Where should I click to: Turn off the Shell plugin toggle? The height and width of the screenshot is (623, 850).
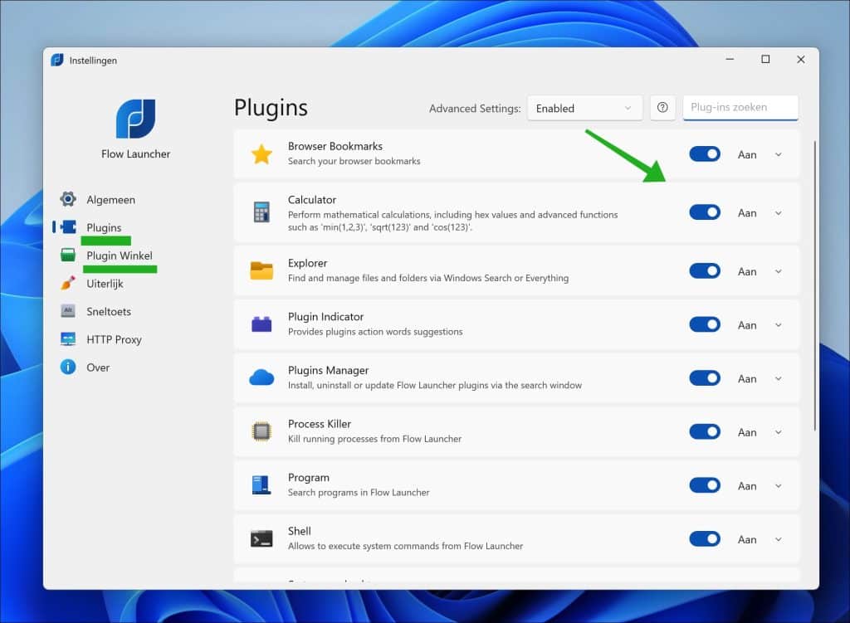coord(705,539)
